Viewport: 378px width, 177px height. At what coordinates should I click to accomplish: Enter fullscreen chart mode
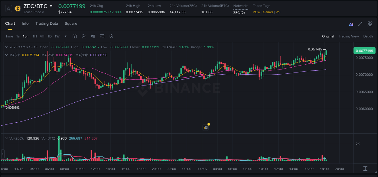pyautogui.click(x=360, y=24)
